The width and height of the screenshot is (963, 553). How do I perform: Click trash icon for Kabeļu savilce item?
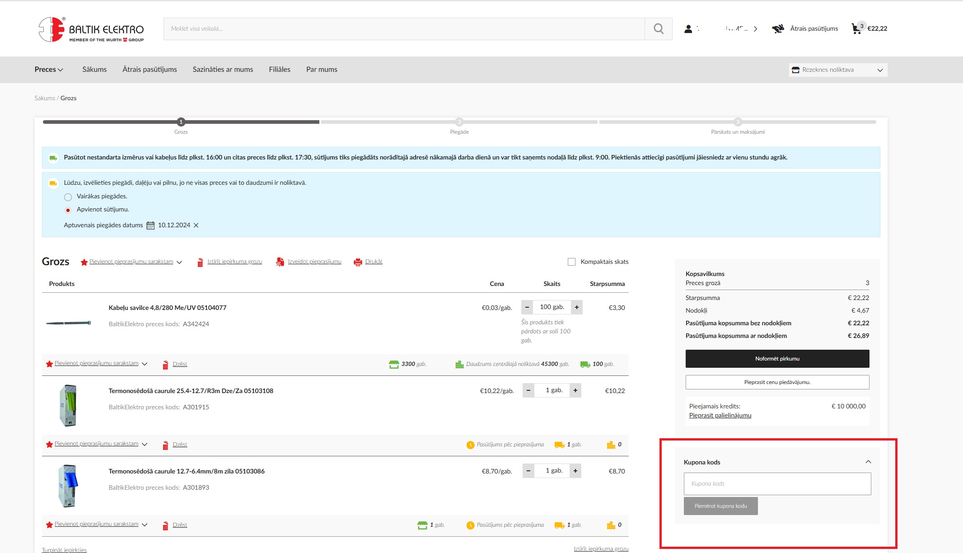point(165,365)
